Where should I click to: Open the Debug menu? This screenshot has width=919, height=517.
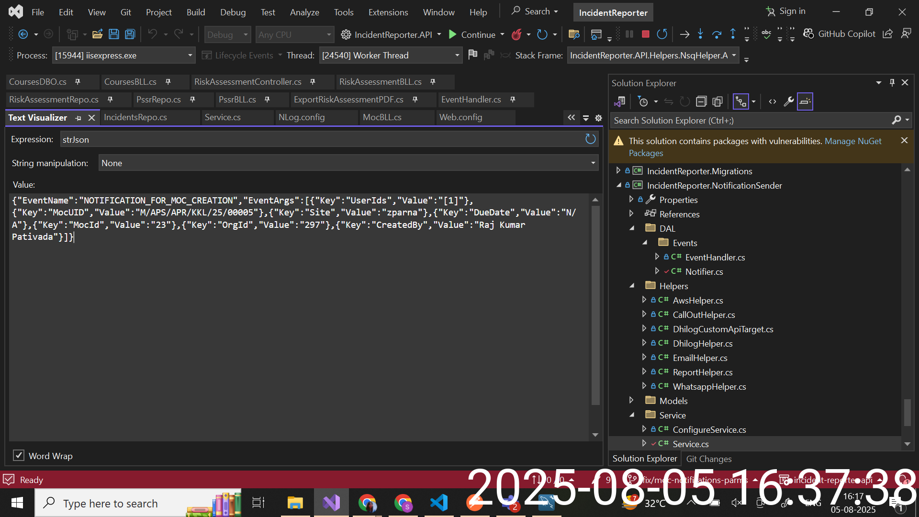click(x=233, y=12)
